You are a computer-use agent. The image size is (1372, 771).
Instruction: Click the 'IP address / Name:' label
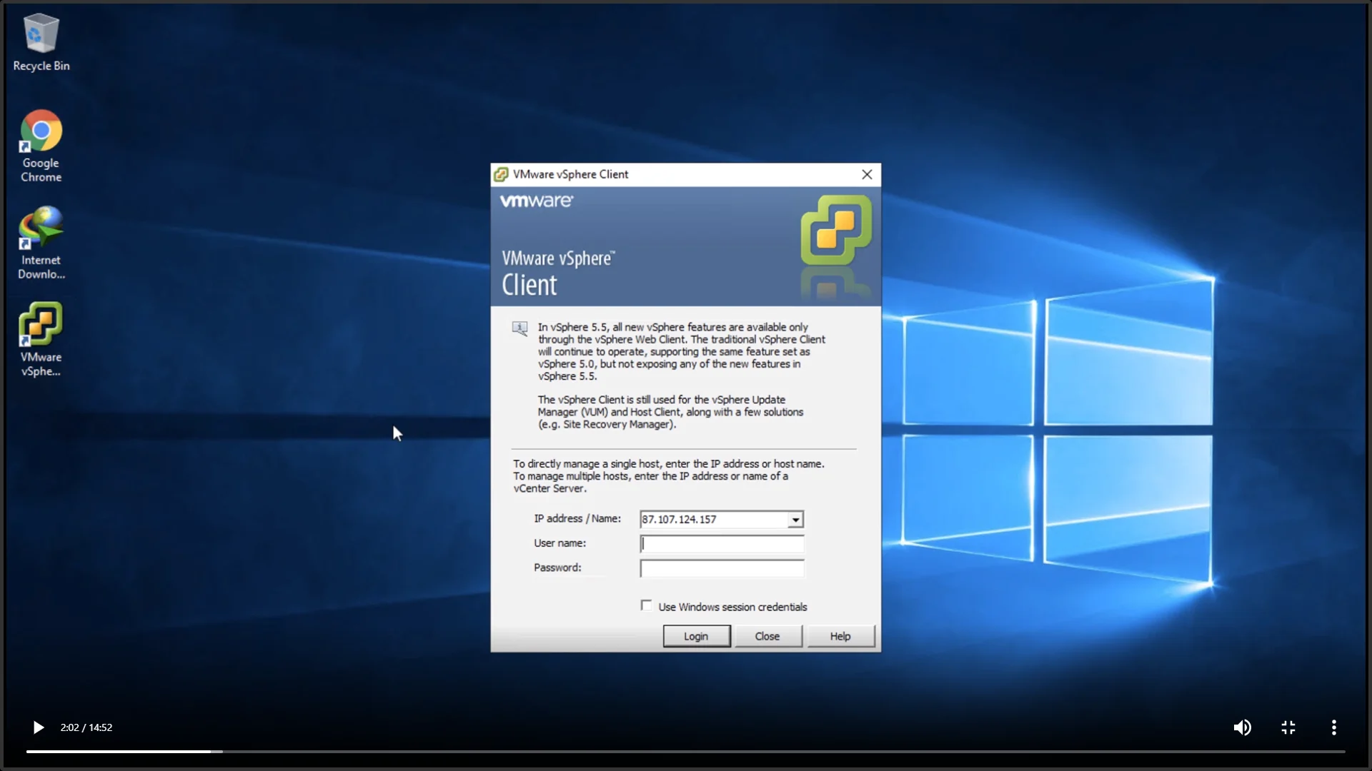pyautogui.click(x=577, y=519)
